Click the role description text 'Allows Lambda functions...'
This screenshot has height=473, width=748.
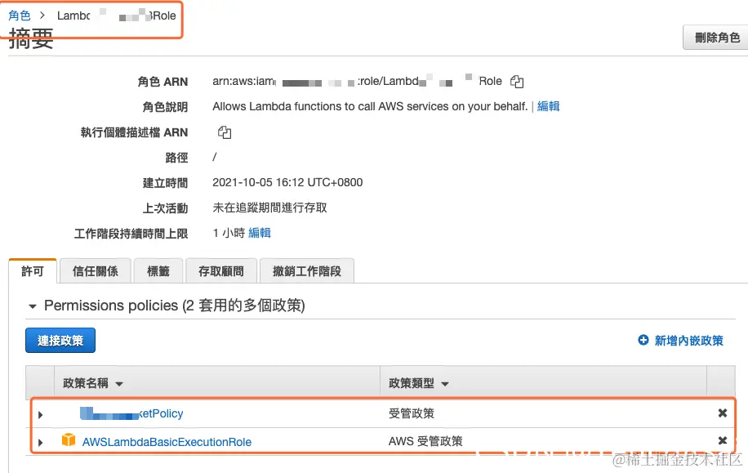(370, 106)
